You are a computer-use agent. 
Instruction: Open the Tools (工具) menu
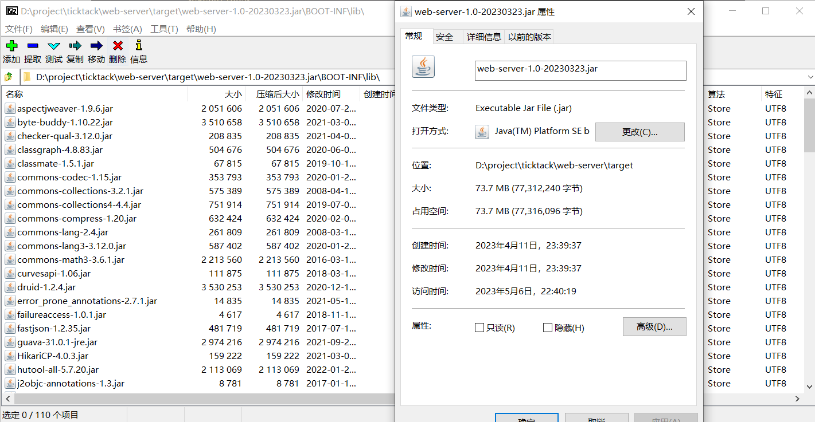click(x=164, y=29)
